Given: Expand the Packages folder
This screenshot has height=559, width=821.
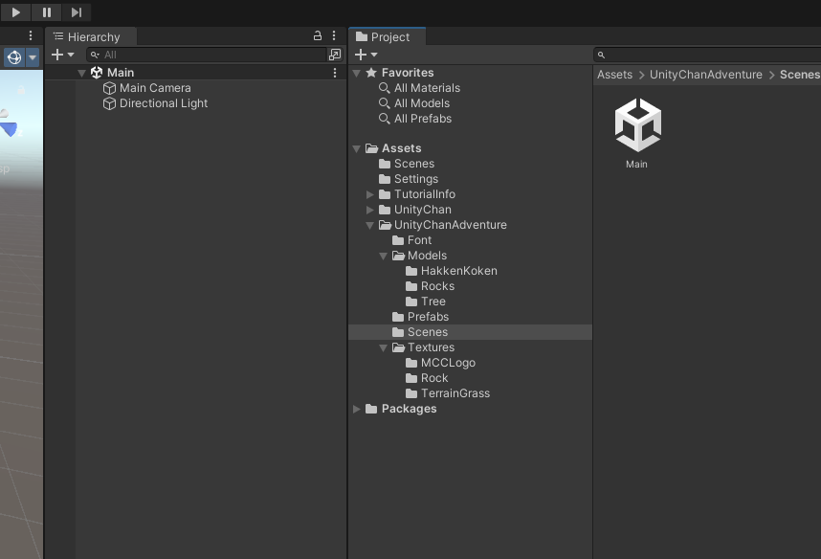Looking at the screenshot, I should pos(357,409).
